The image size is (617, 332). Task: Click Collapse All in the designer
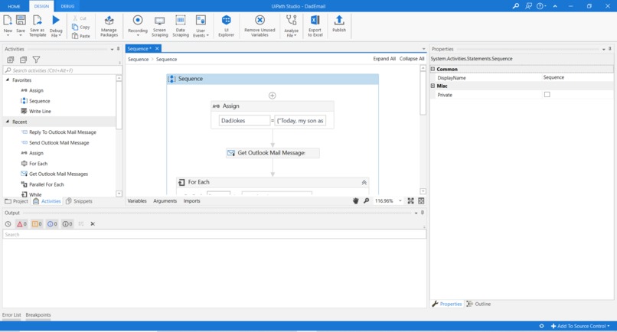click(x=412, y=59)
